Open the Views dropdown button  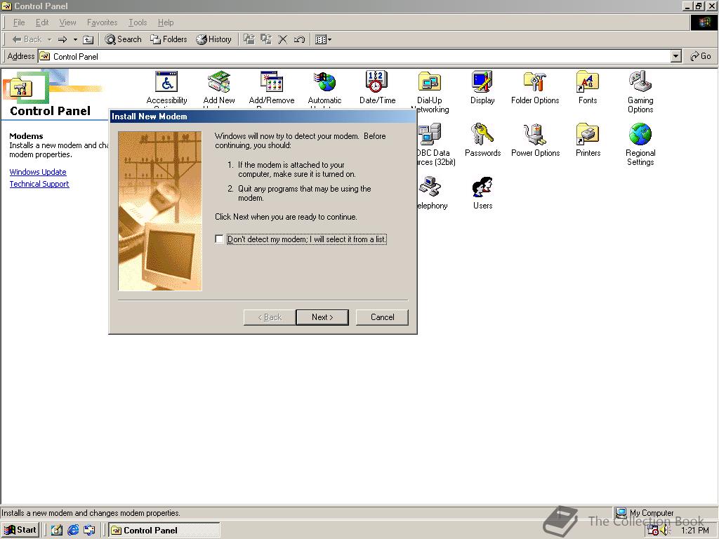point(323,39)
